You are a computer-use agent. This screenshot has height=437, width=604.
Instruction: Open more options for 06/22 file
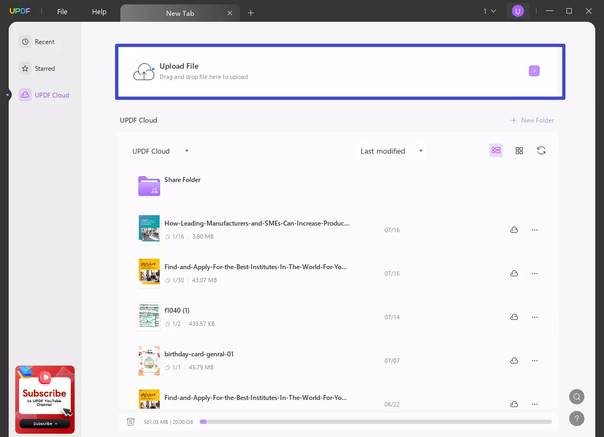point(535,404)
